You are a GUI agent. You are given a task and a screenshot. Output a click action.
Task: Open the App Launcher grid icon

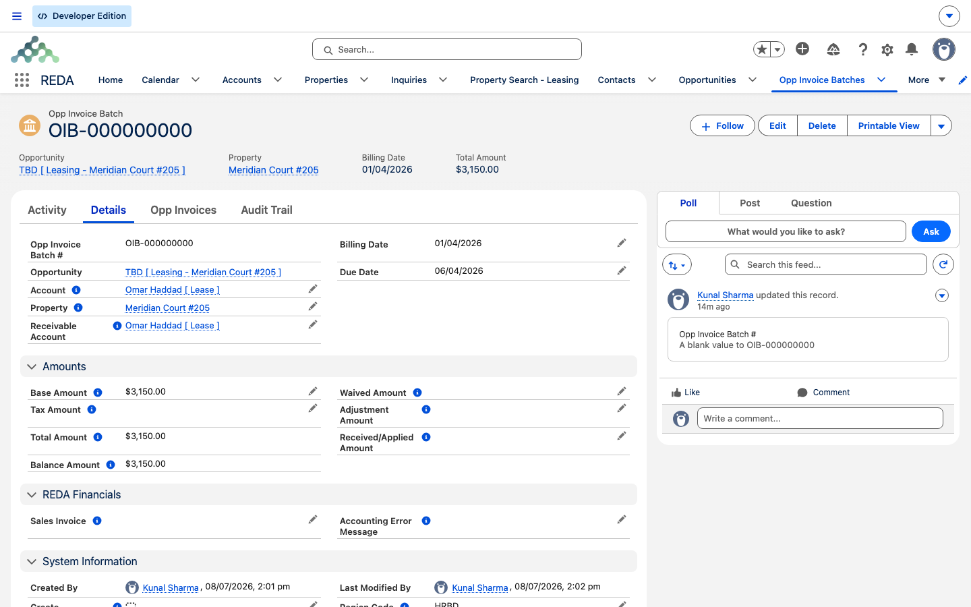click(22, 80)
